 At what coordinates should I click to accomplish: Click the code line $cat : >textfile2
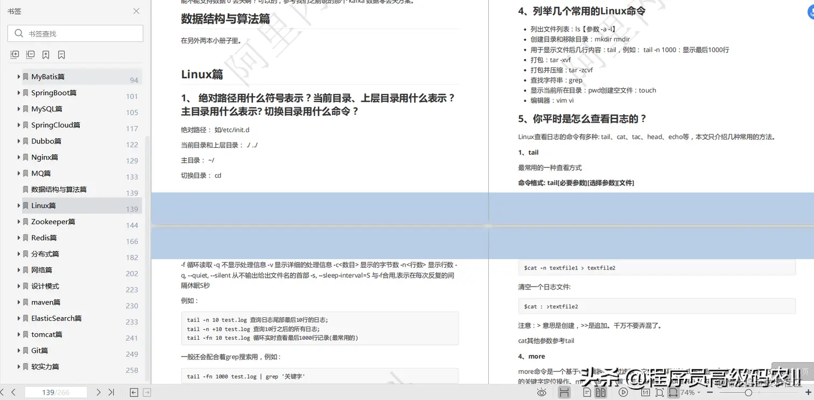pyautogui.click(x=551, y=306)
